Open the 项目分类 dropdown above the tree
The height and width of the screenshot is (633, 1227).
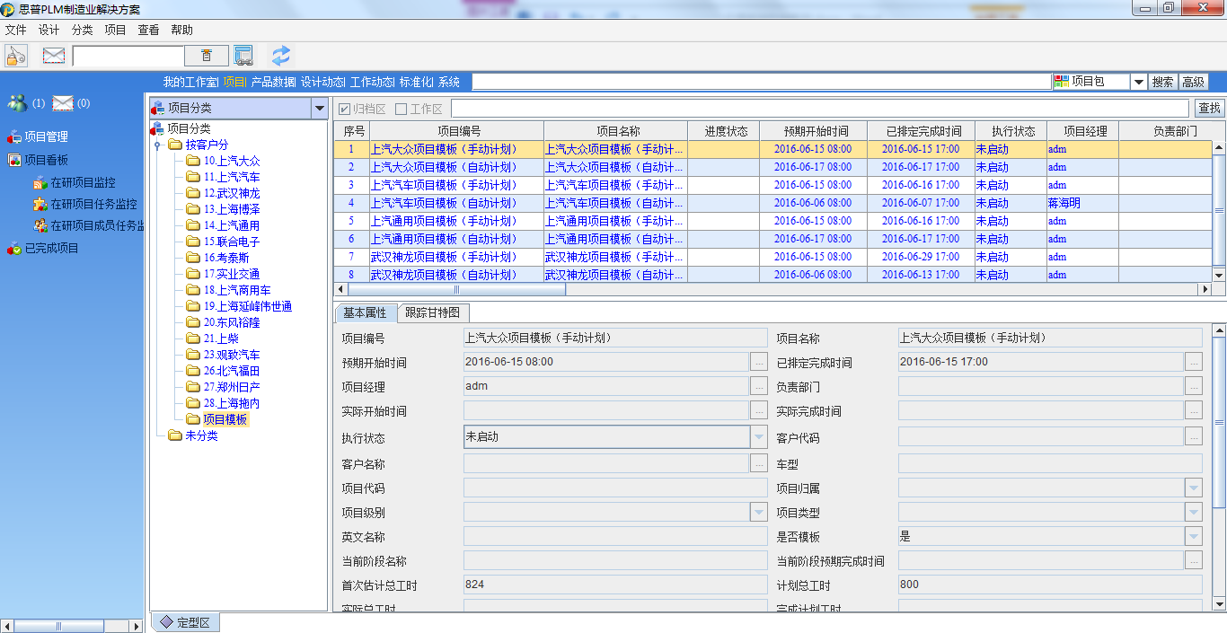click(318, 109)
